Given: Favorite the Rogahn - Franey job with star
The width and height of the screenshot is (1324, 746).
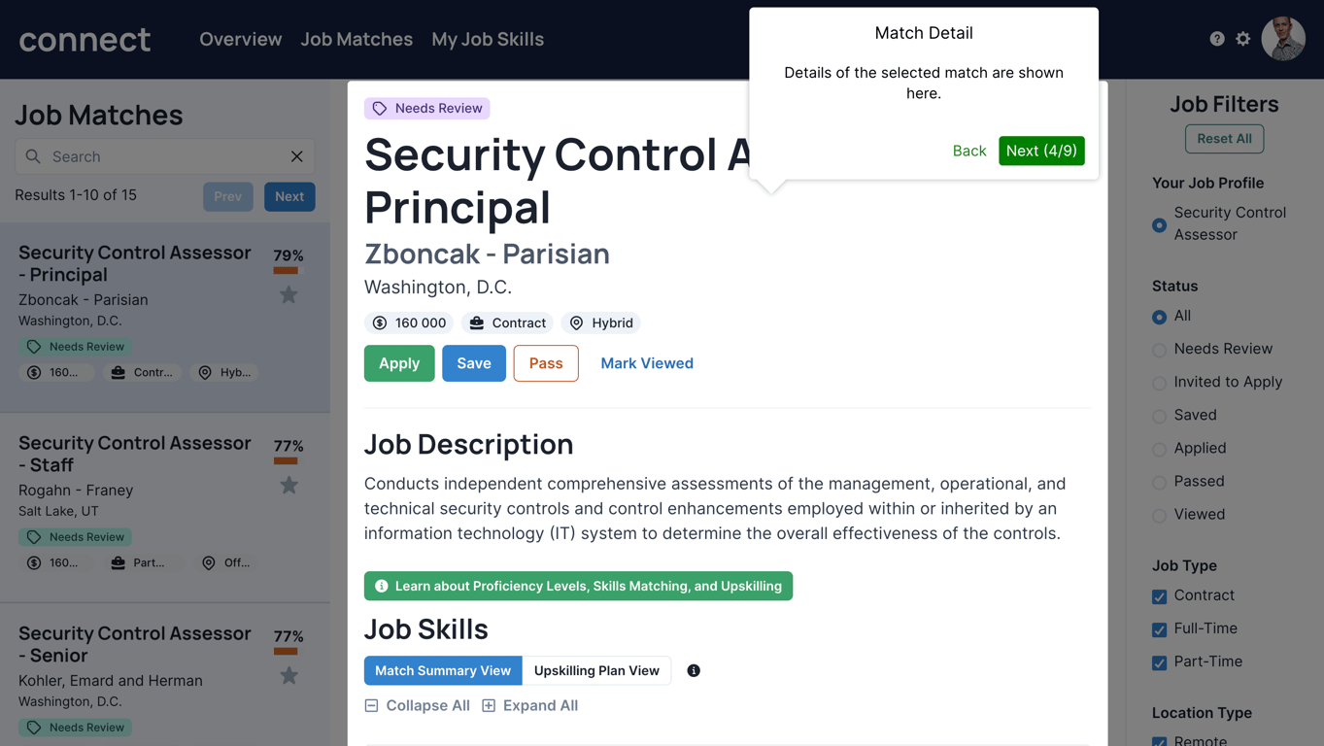Looking at the screenshot, I should (289, 486).
